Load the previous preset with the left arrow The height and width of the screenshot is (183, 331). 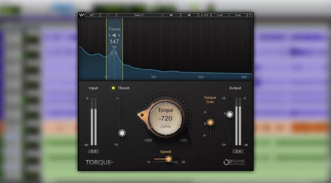pos(172,15)
